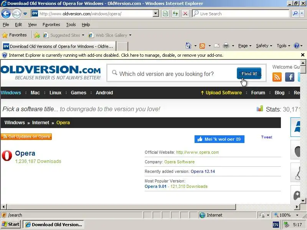Click the Live Search magnifier button
This screenshot has height=230, width=307.
[x=295, y=13]
